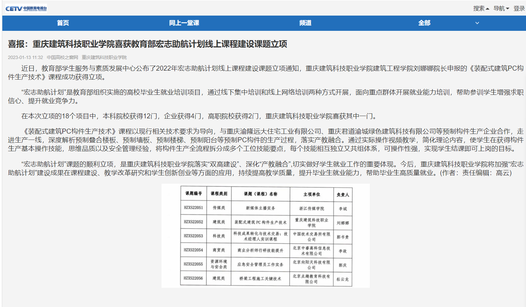Click the paragraph starting 《装配式建筑PC构件生产技术》课程以现行

(x=265, y=140)
